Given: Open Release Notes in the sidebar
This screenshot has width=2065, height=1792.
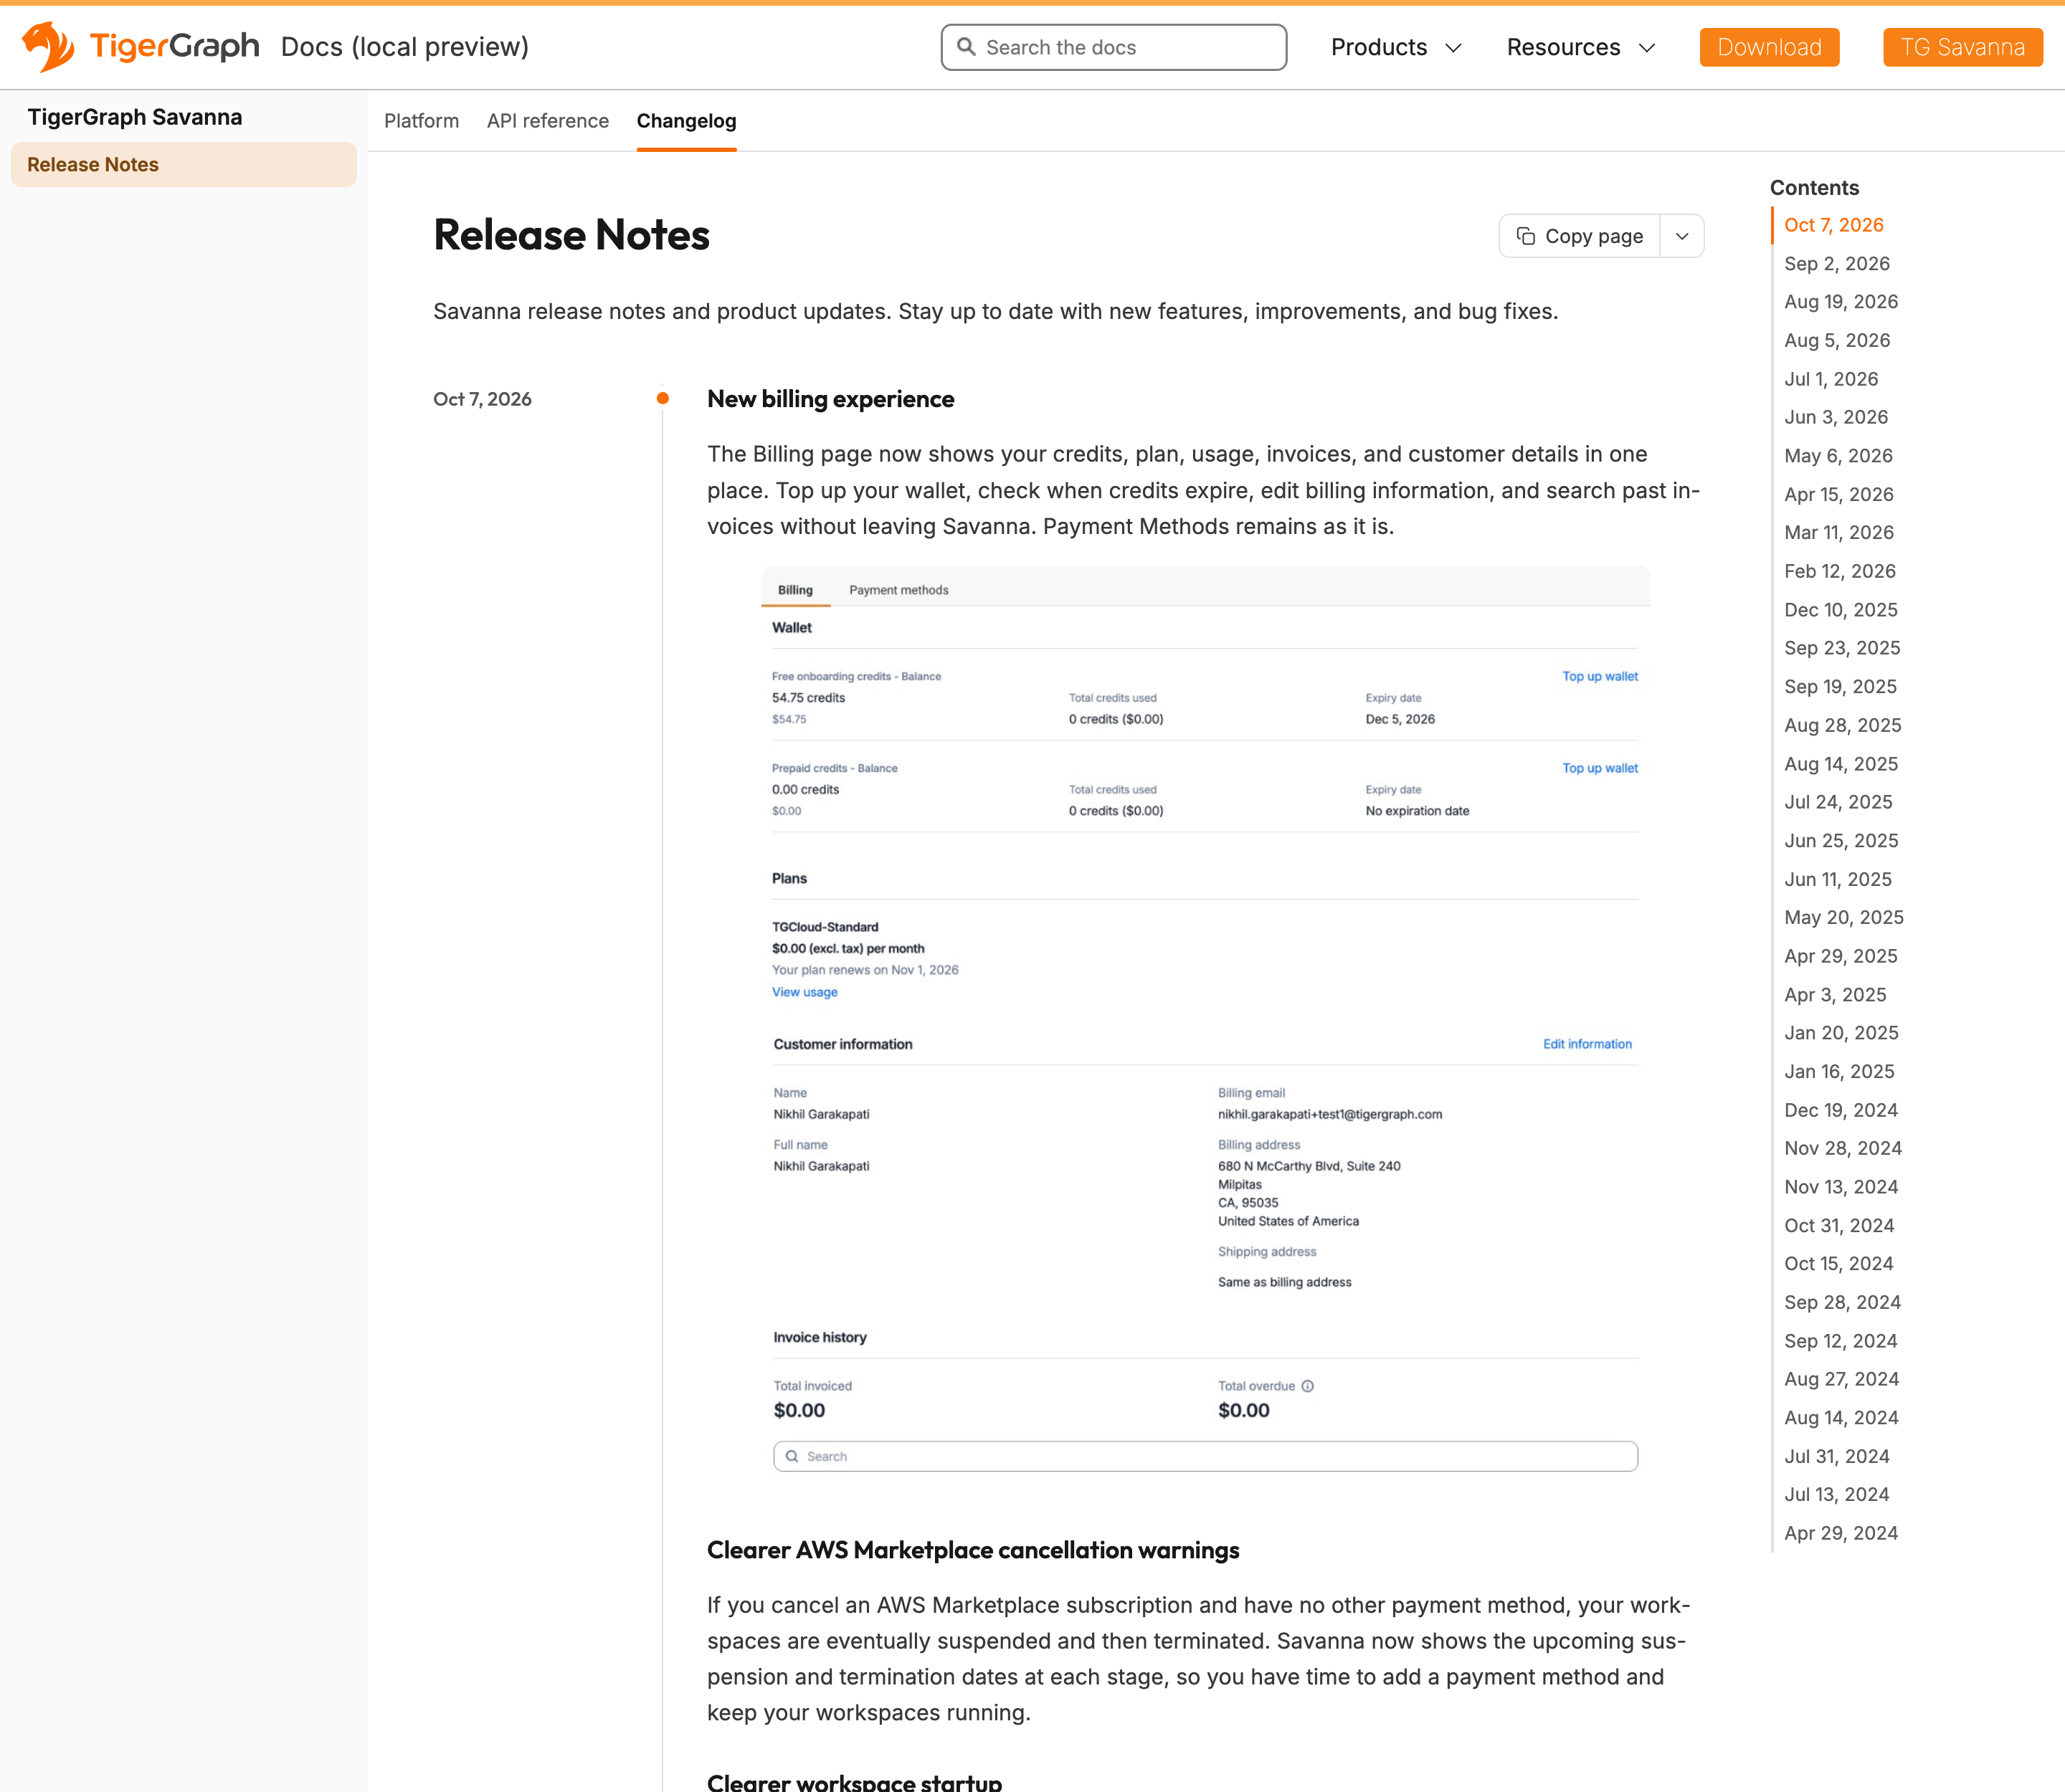Looking at the screenshot, I should pyautogui.click(x=184, y=164).
